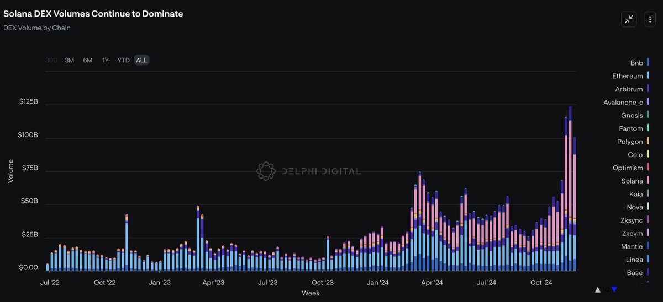Toggle the Fantom legend series
The height and width of the screenshot is (302, 663).
(635, 128)
